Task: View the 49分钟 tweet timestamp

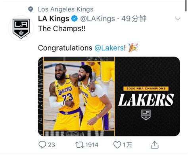Action: click(x=134, y=19)
